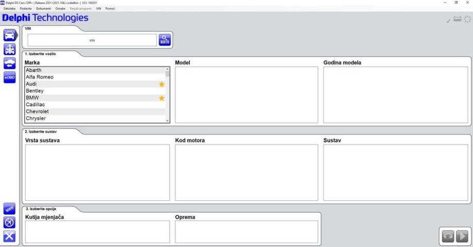Click the play arrow button
473x247 pixels.
pos(462,236)
